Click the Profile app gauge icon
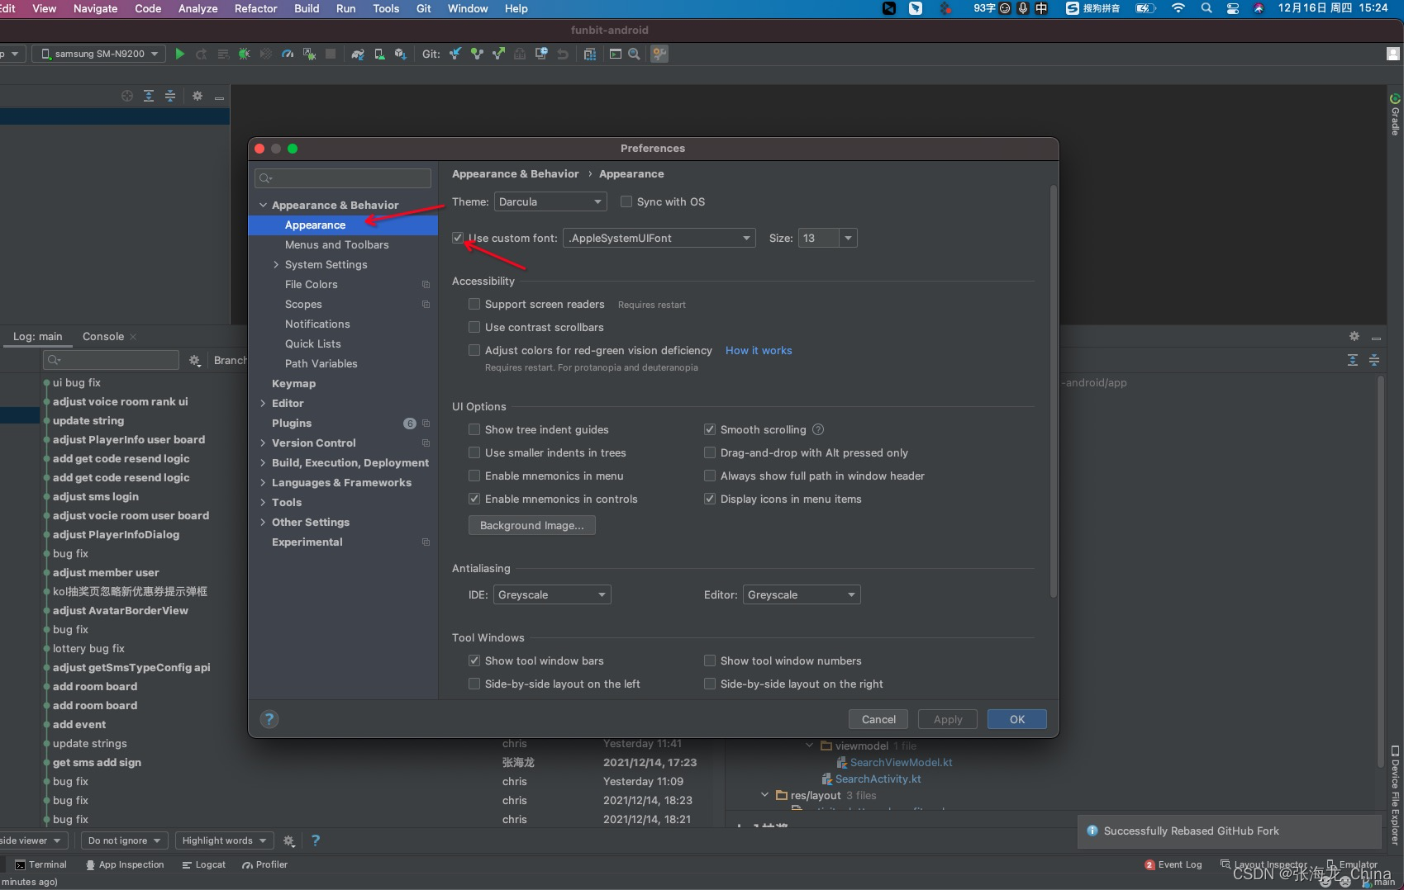Image resolution: width=1404 pixels, height=890 pixels. pos(287,54)
